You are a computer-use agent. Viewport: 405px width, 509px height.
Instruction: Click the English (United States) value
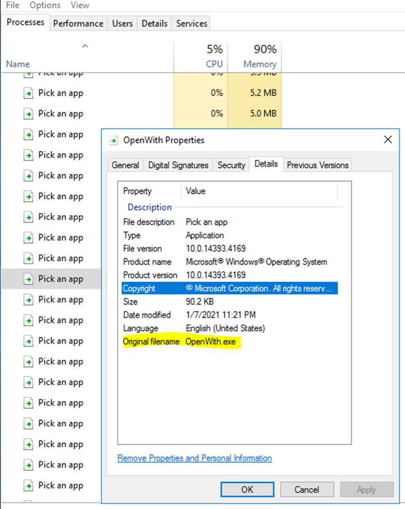(x=225, y=328)
